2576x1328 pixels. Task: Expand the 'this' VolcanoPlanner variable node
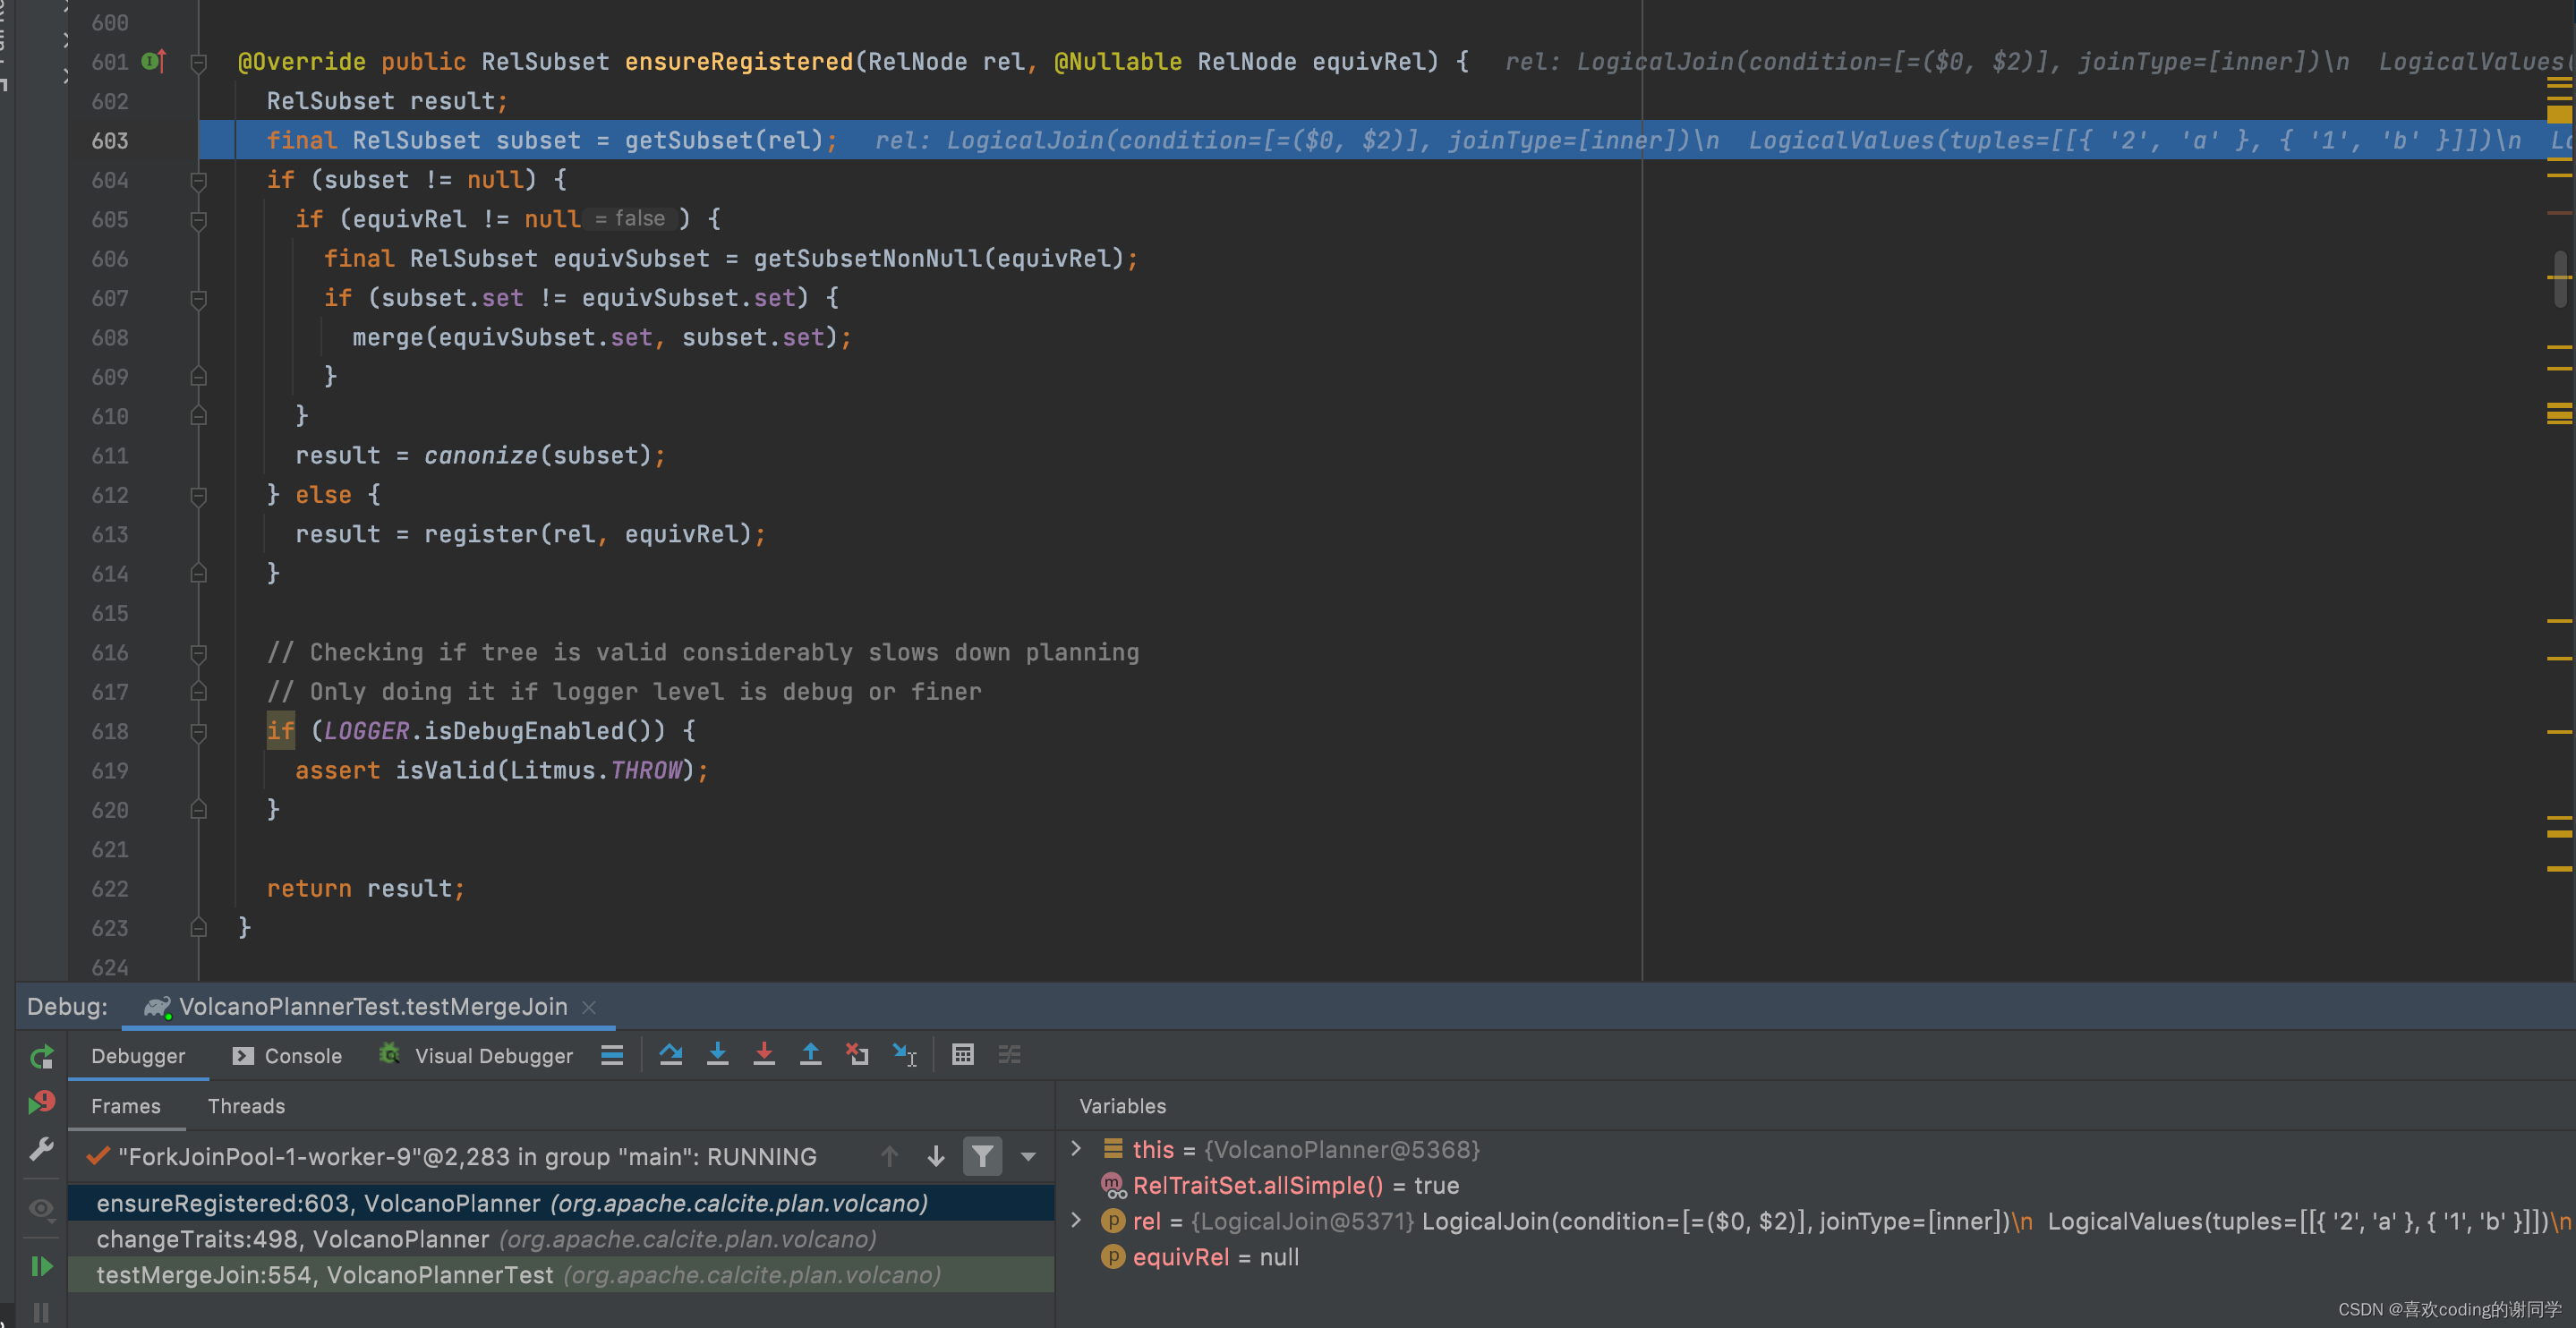point(1076,1149)
